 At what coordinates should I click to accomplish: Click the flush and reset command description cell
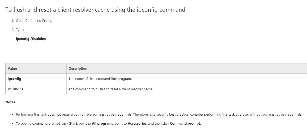click(111, 89)
